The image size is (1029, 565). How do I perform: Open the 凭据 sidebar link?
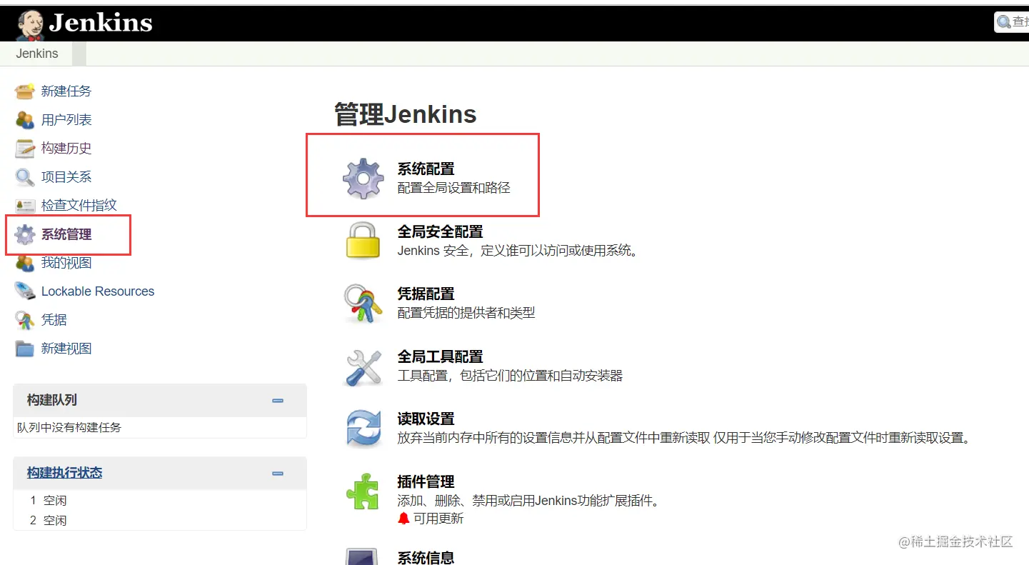[x=54, y=320]
